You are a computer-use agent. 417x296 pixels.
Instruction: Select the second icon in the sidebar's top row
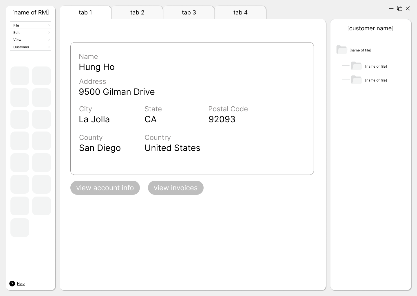click(41, 76)
